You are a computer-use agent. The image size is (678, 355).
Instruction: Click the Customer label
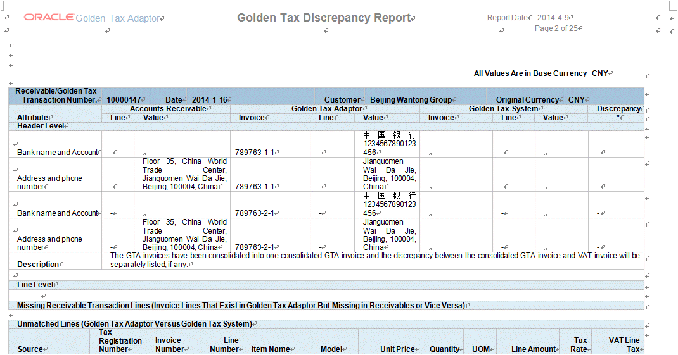click(x=342, y=100)
